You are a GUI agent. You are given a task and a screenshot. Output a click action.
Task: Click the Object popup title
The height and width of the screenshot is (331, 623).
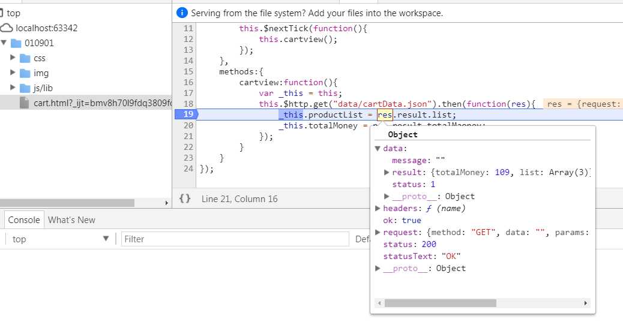tap(403, 134)
